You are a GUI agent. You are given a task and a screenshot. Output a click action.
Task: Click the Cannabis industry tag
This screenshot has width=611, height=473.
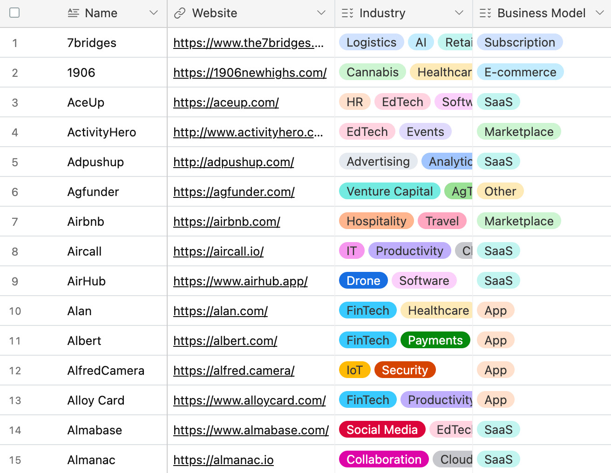373,72
